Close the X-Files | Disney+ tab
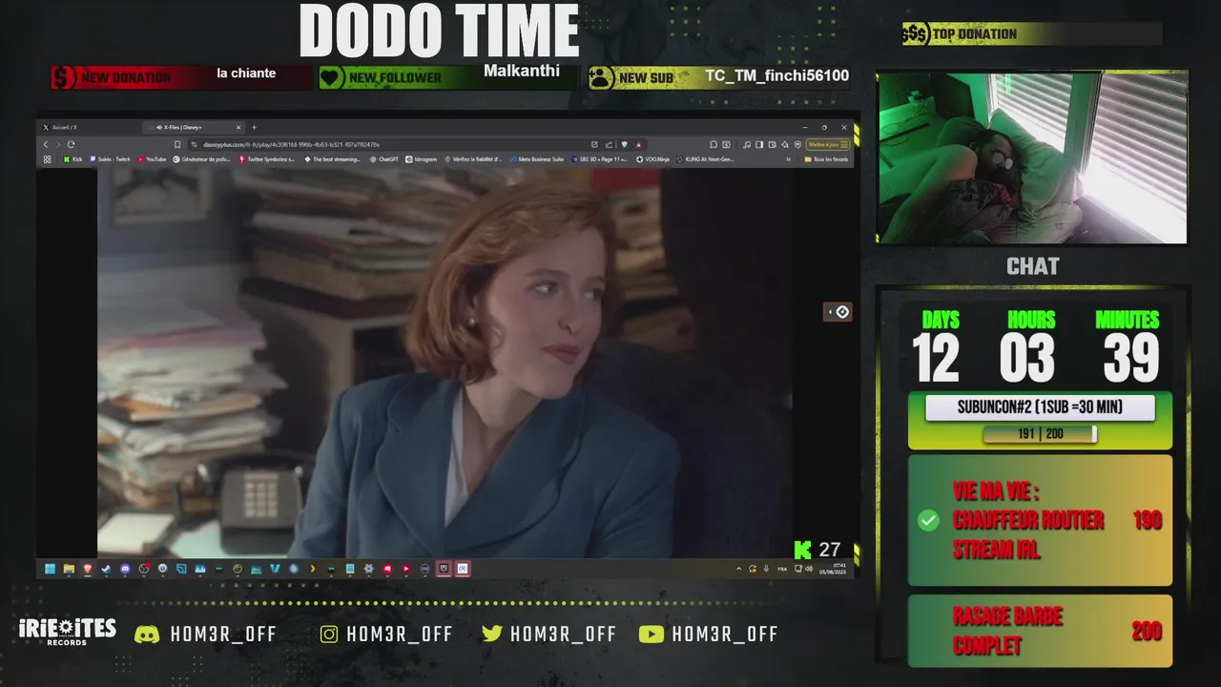Viewport: 1221px width, 687px height. point(238,127)
